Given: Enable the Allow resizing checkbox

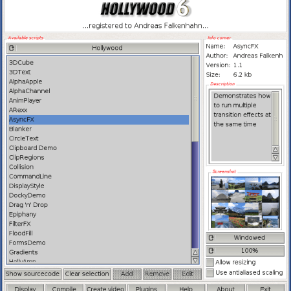Looking at the screenshot, I should pos(210,263).
